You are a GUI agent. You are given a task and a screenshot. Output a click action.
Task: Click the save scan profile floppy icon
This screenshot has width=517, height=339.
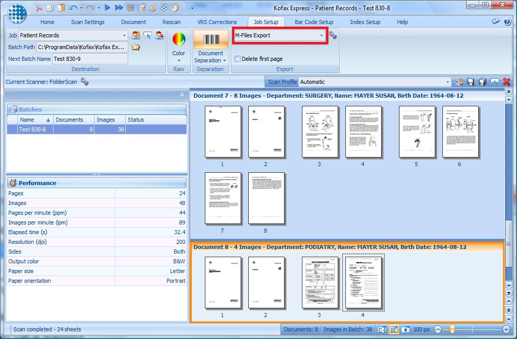coord(471,82)
